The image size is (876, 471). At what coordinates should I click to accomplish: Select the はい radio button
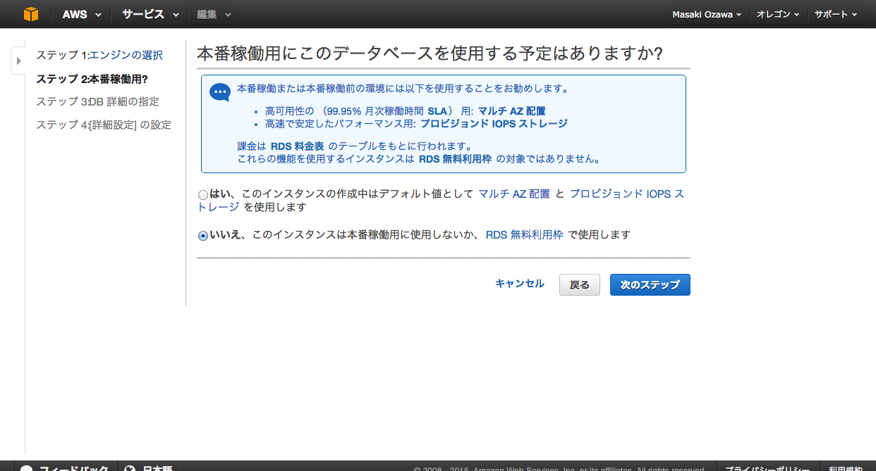coord(203,195)
